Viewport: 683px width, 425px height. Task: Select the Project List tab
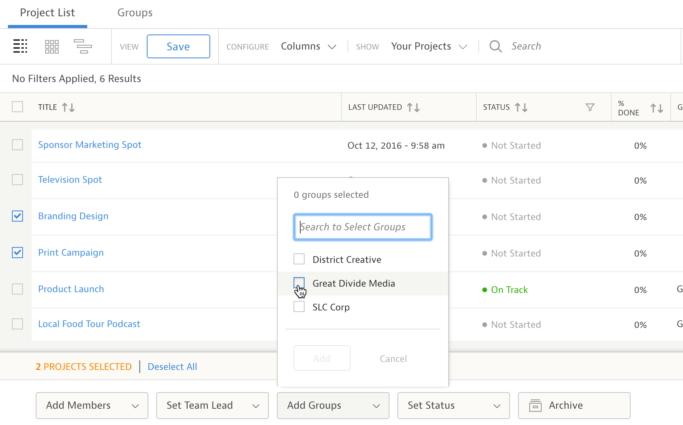47,13
